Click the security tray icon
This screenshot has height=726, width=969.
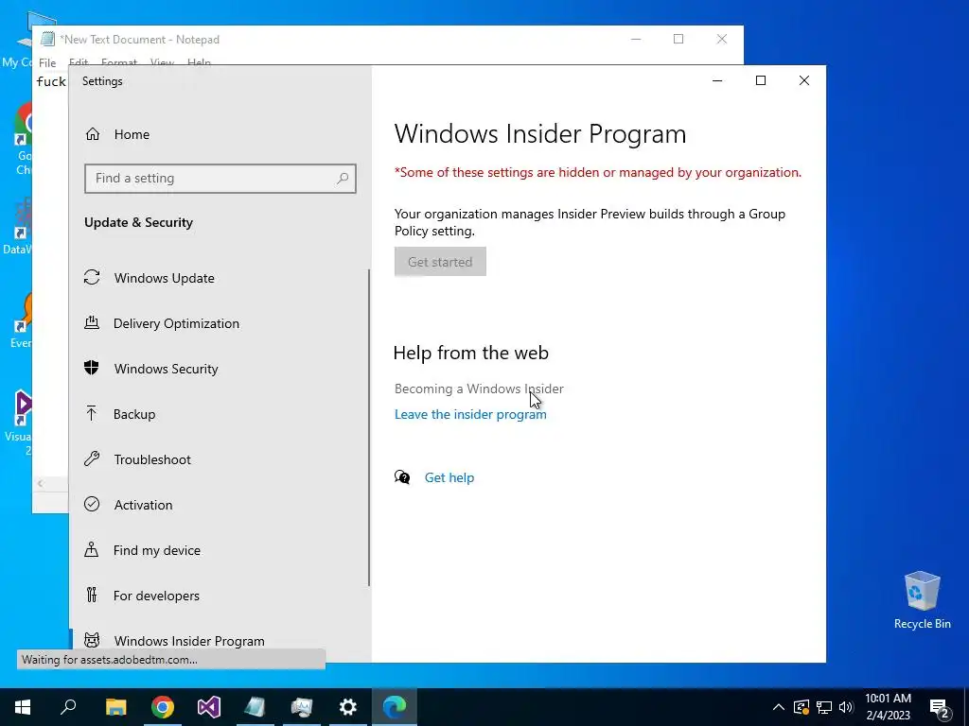(801, 707)
